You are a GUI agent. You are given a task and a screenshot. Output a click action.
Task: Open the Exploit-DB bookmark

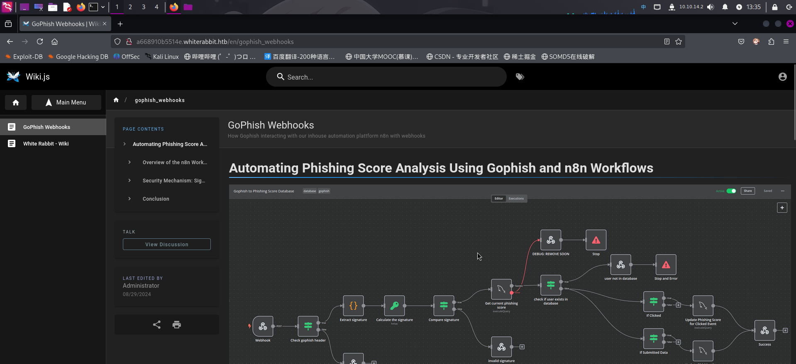pos(24,57)
